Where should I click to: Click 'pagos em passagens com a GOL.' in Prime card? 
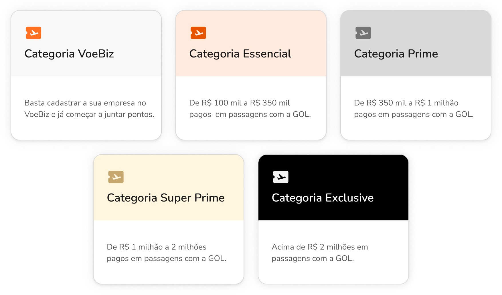[x=414, y=115]
